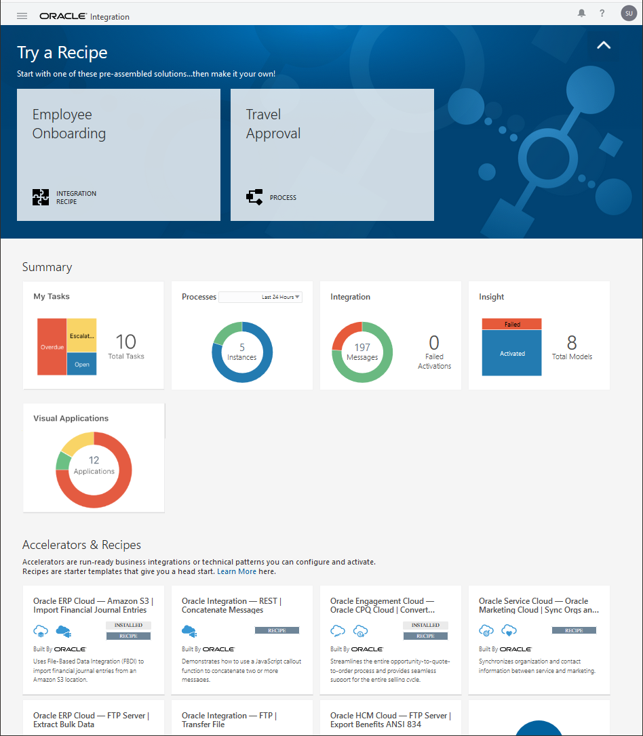Screen dimensions: 643x736
Task: Click CPQ cloud icon on Engagement Cloud card
Action: 360,631
